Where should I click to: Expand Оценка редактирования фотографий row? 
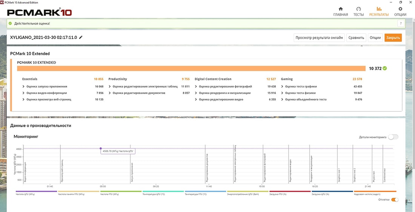pyautogui.click(x=196, y=86)
